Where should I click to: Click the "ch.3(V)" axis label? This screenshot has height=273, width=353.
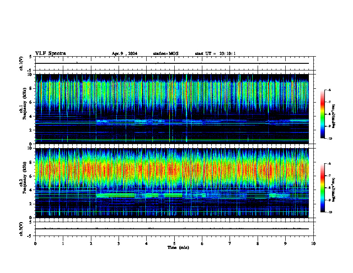[x=21, y=229]
